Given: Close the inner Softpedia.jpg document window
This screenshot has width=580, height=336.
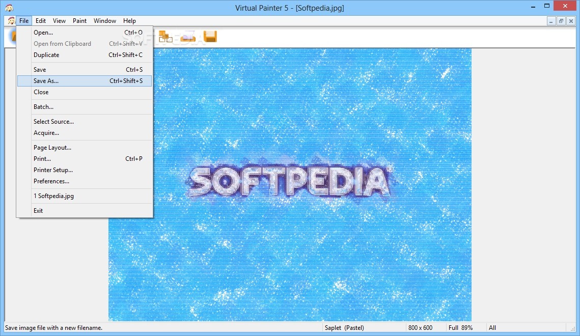Looking at the screenshot, I should (571, 21).
